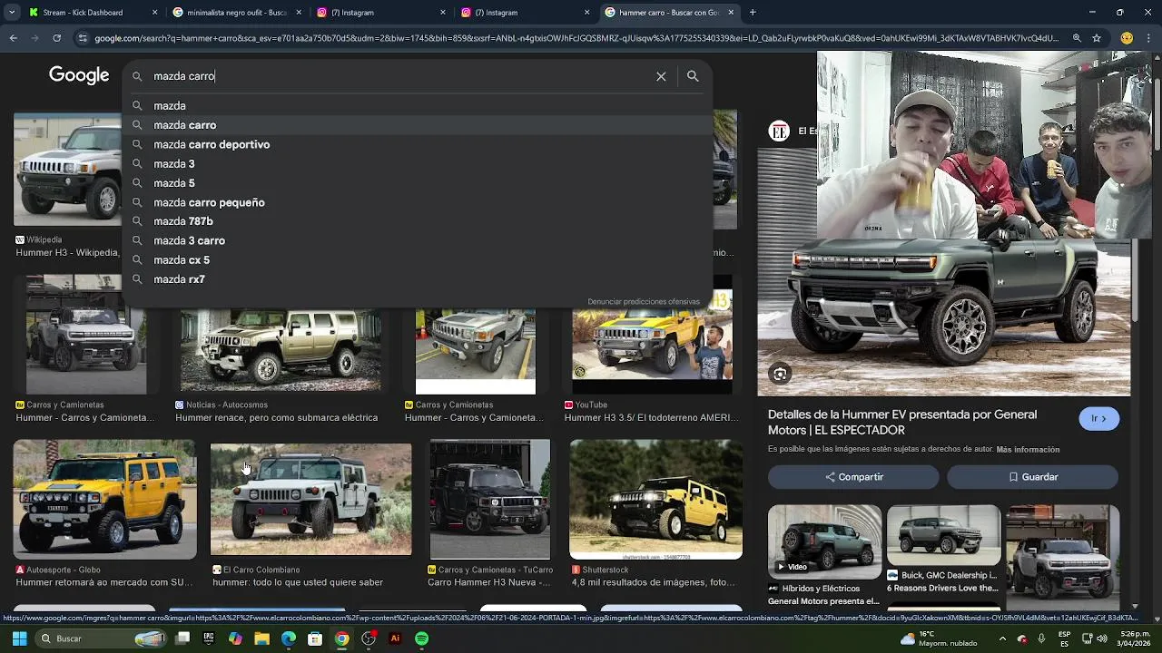Choose suggestion "mazda 3 carro"
Image resolution: width=1162 pixels, height=653 pixels.
pyautogui.click(x=418, y=240)
